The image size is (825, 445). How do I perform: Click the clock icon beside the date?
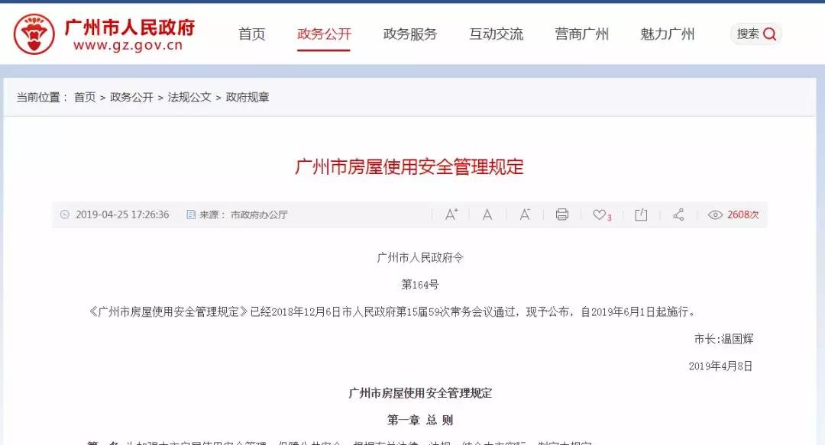(x=65, y=214)
